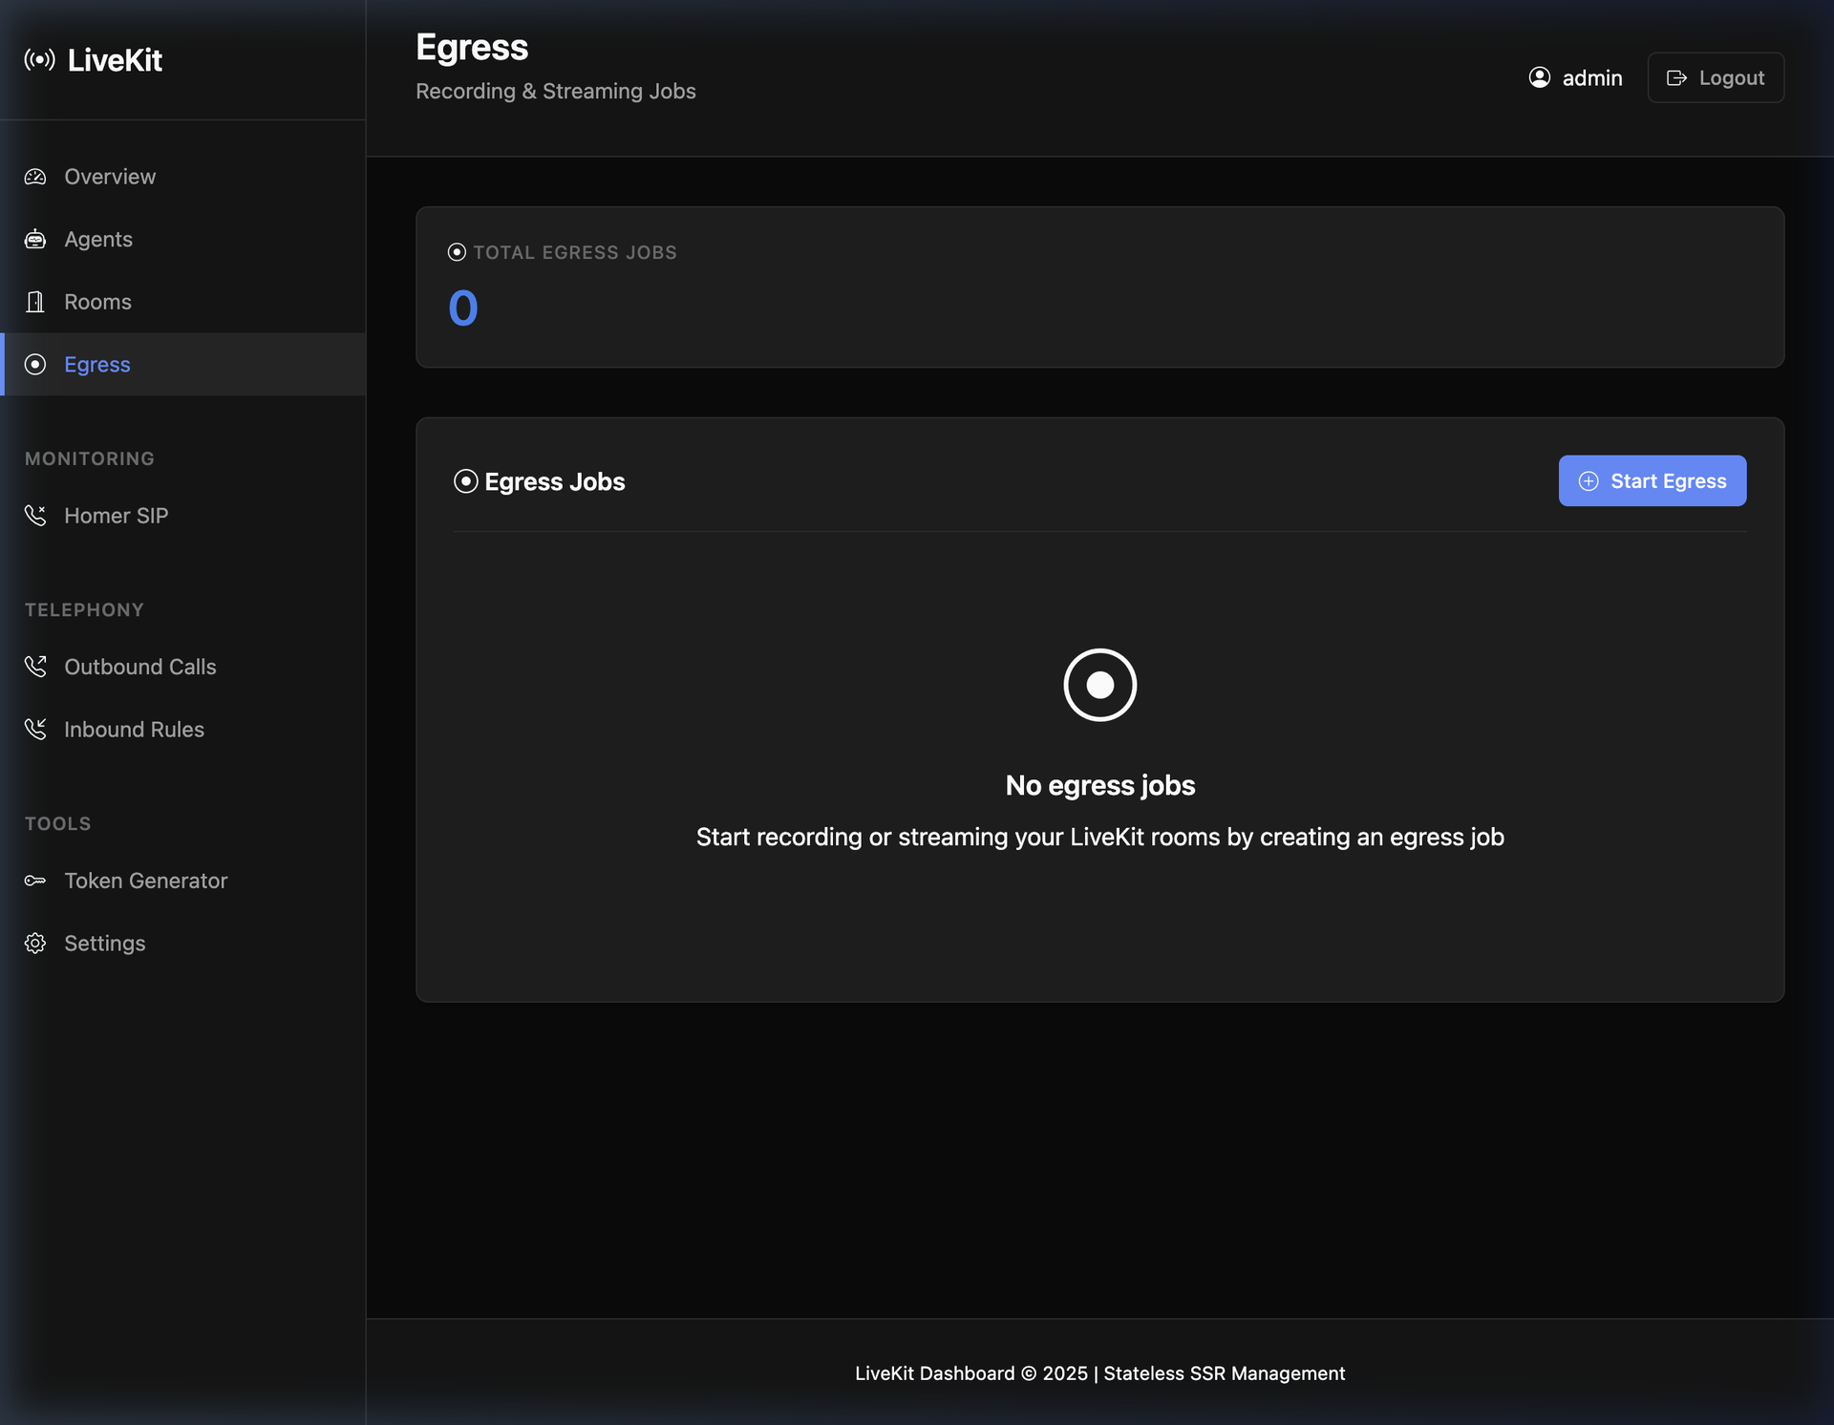
Task: Click the Egress page title
Action: [472, 48]
